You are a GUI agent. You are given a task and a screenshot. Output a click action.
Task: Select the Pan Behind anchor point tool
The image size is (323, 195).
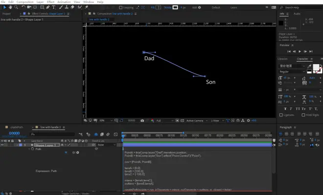35,7
